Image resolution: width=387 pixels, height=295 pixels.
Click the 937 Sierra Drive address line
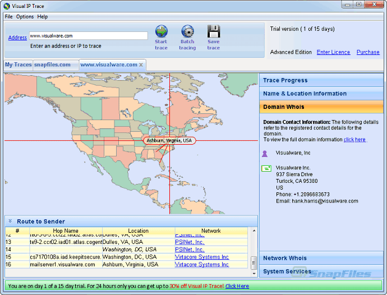point(294,174)
